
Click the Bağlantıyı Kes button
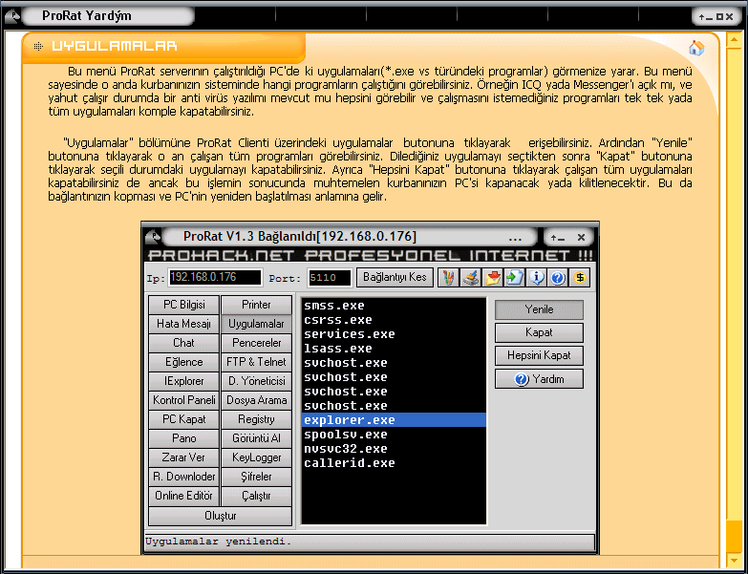(395, 278)
